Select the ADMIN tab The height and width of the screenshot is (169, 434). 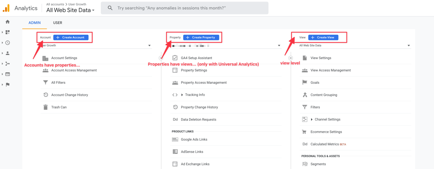[x=34, y=23]
